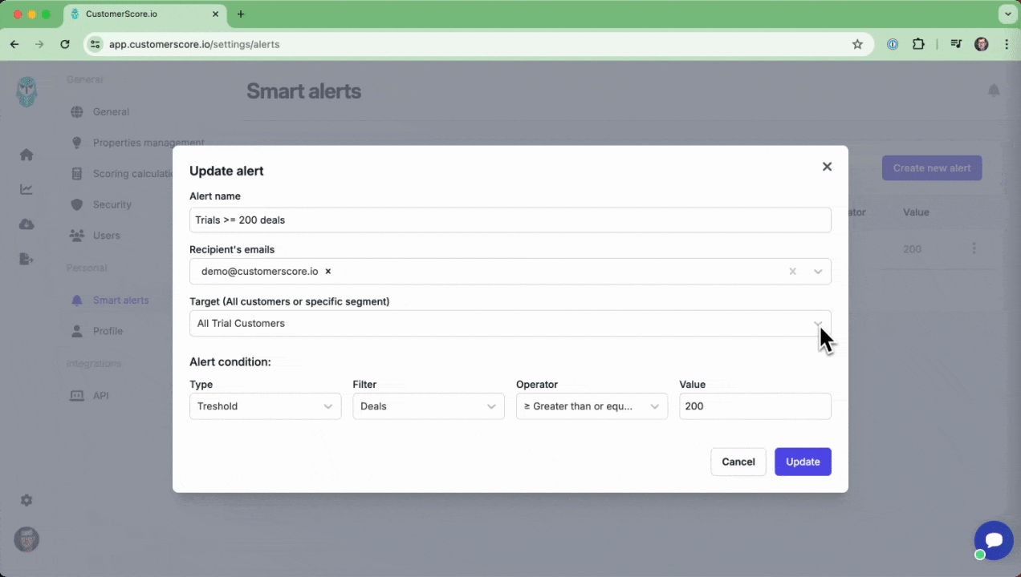This screenshot has width=1021, height=577.
Task: Select the Scoring calculation calculator icon
Action: point(76,173)
